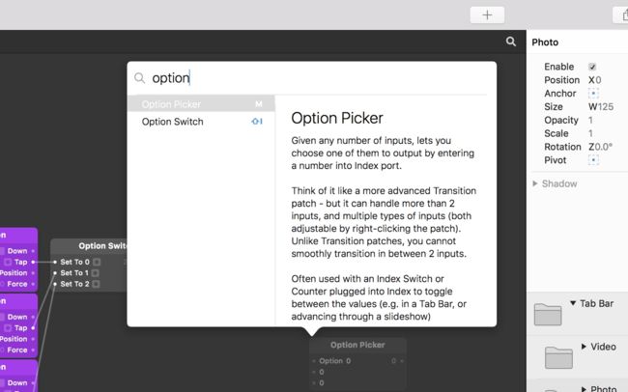Toggle the Set To 0 checkbox

[97, 262]
